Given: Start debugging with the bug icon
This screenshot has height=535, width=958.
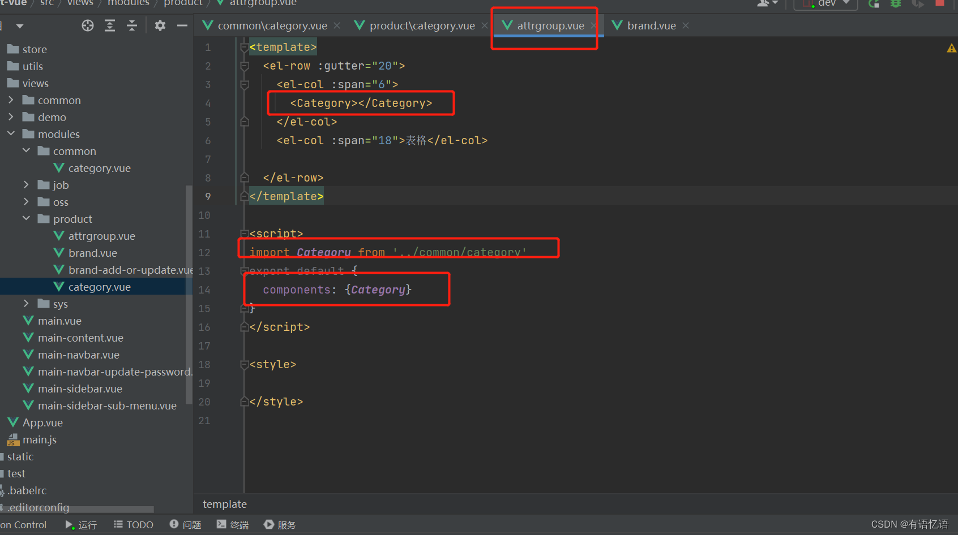Looking at the screenshot, I should (x=895, y=3).
